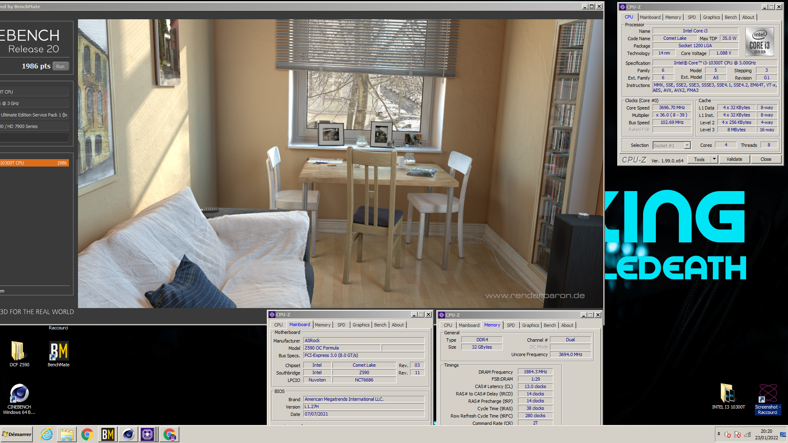The height and width of the screenshot is (443, 788).
Task: Open Mainboard tab in top CPU-Z window
Action: coord(650,17)
